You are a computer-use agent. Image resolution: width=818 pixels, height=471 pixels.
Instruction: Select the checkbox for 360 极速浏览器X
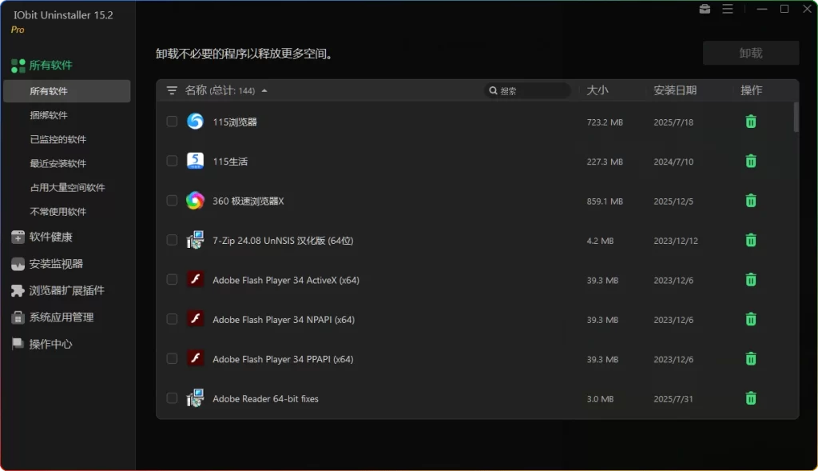click(x=172, y=201)
